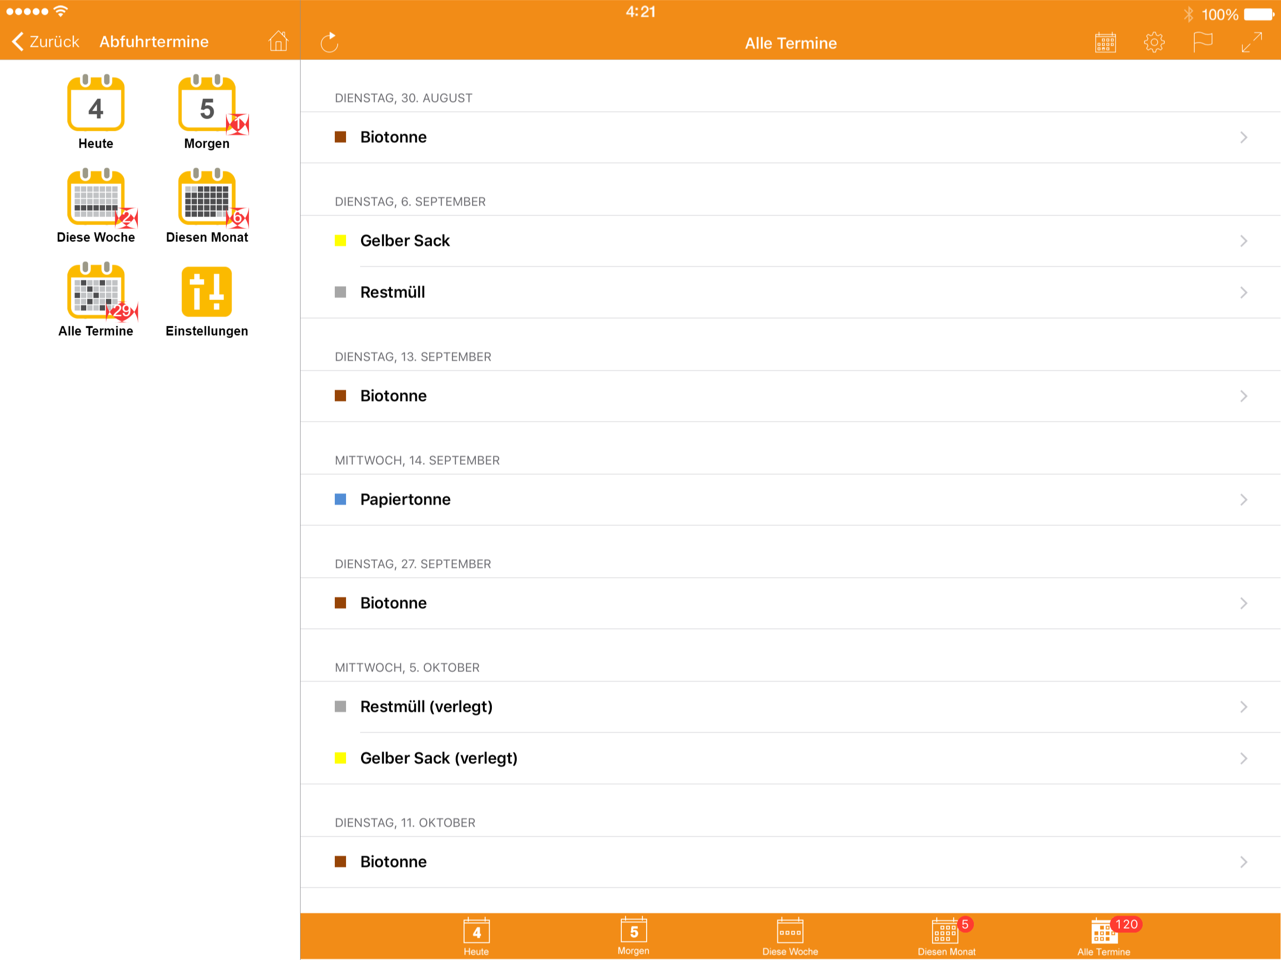Viewport: 1281px width, 960px height.
Task: Click gray swatch beside Restmüll (verlegt)
Action: (x=340, y=707)
